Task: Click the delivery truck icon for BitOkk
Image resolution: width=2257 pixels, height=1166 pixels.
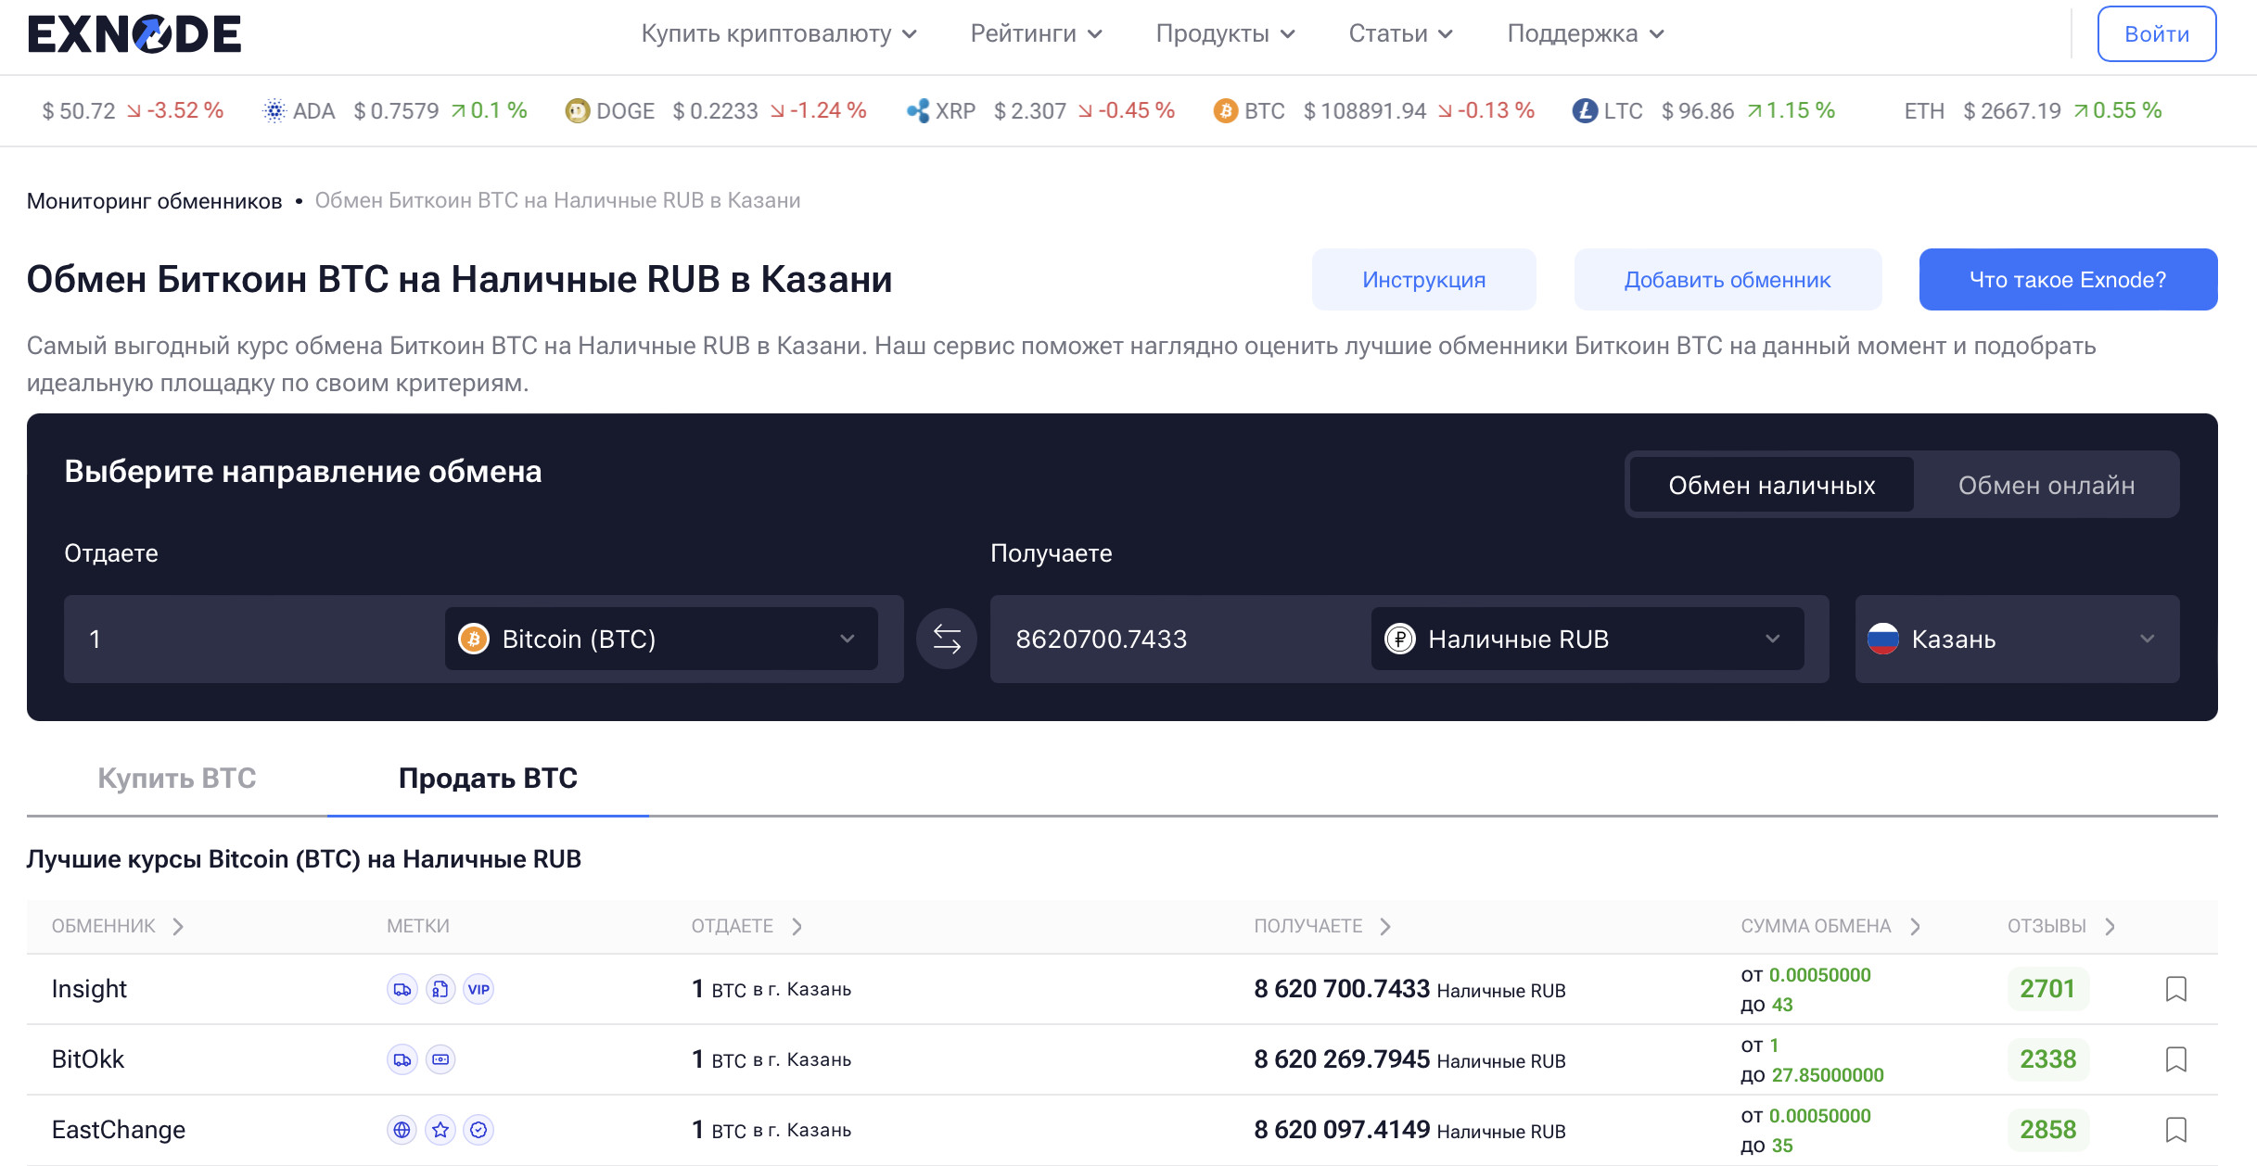Action: [x=402, y=1059]
